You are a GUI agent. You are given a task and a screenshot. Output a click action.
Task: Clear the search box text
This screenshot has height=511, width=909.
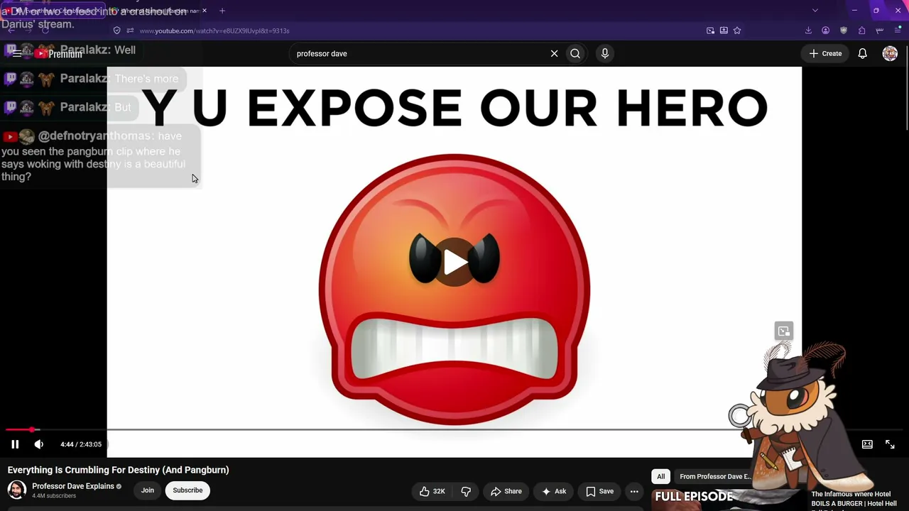pos(555,53)
